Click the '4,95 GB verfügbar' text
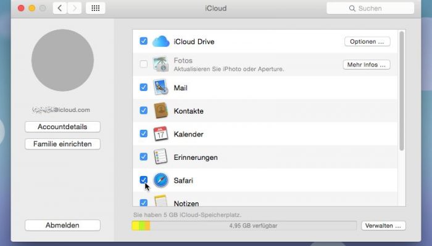Viewport: 432px width, 246px height. (253, 226)
